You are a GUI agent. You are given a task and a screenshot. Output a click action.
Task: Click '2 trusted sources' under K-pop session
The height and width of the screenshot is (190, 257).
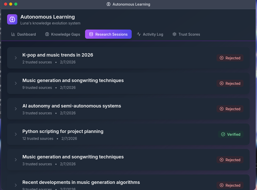click(37, 62)
